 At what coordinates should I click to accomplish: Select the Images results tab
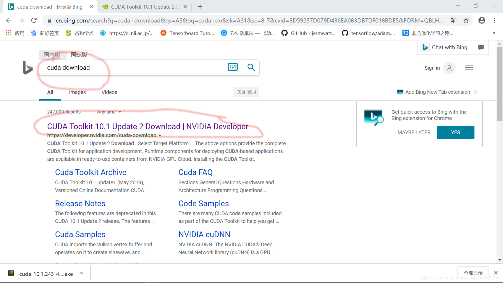[77, 92]
